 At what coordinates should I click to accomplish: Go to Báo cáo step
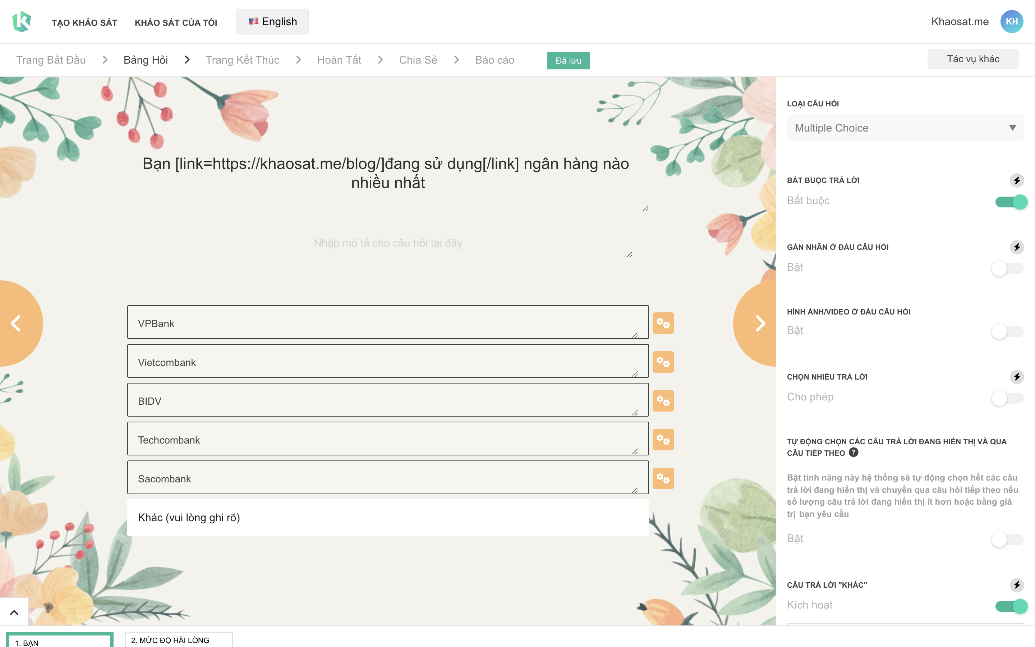coord(494,60)
